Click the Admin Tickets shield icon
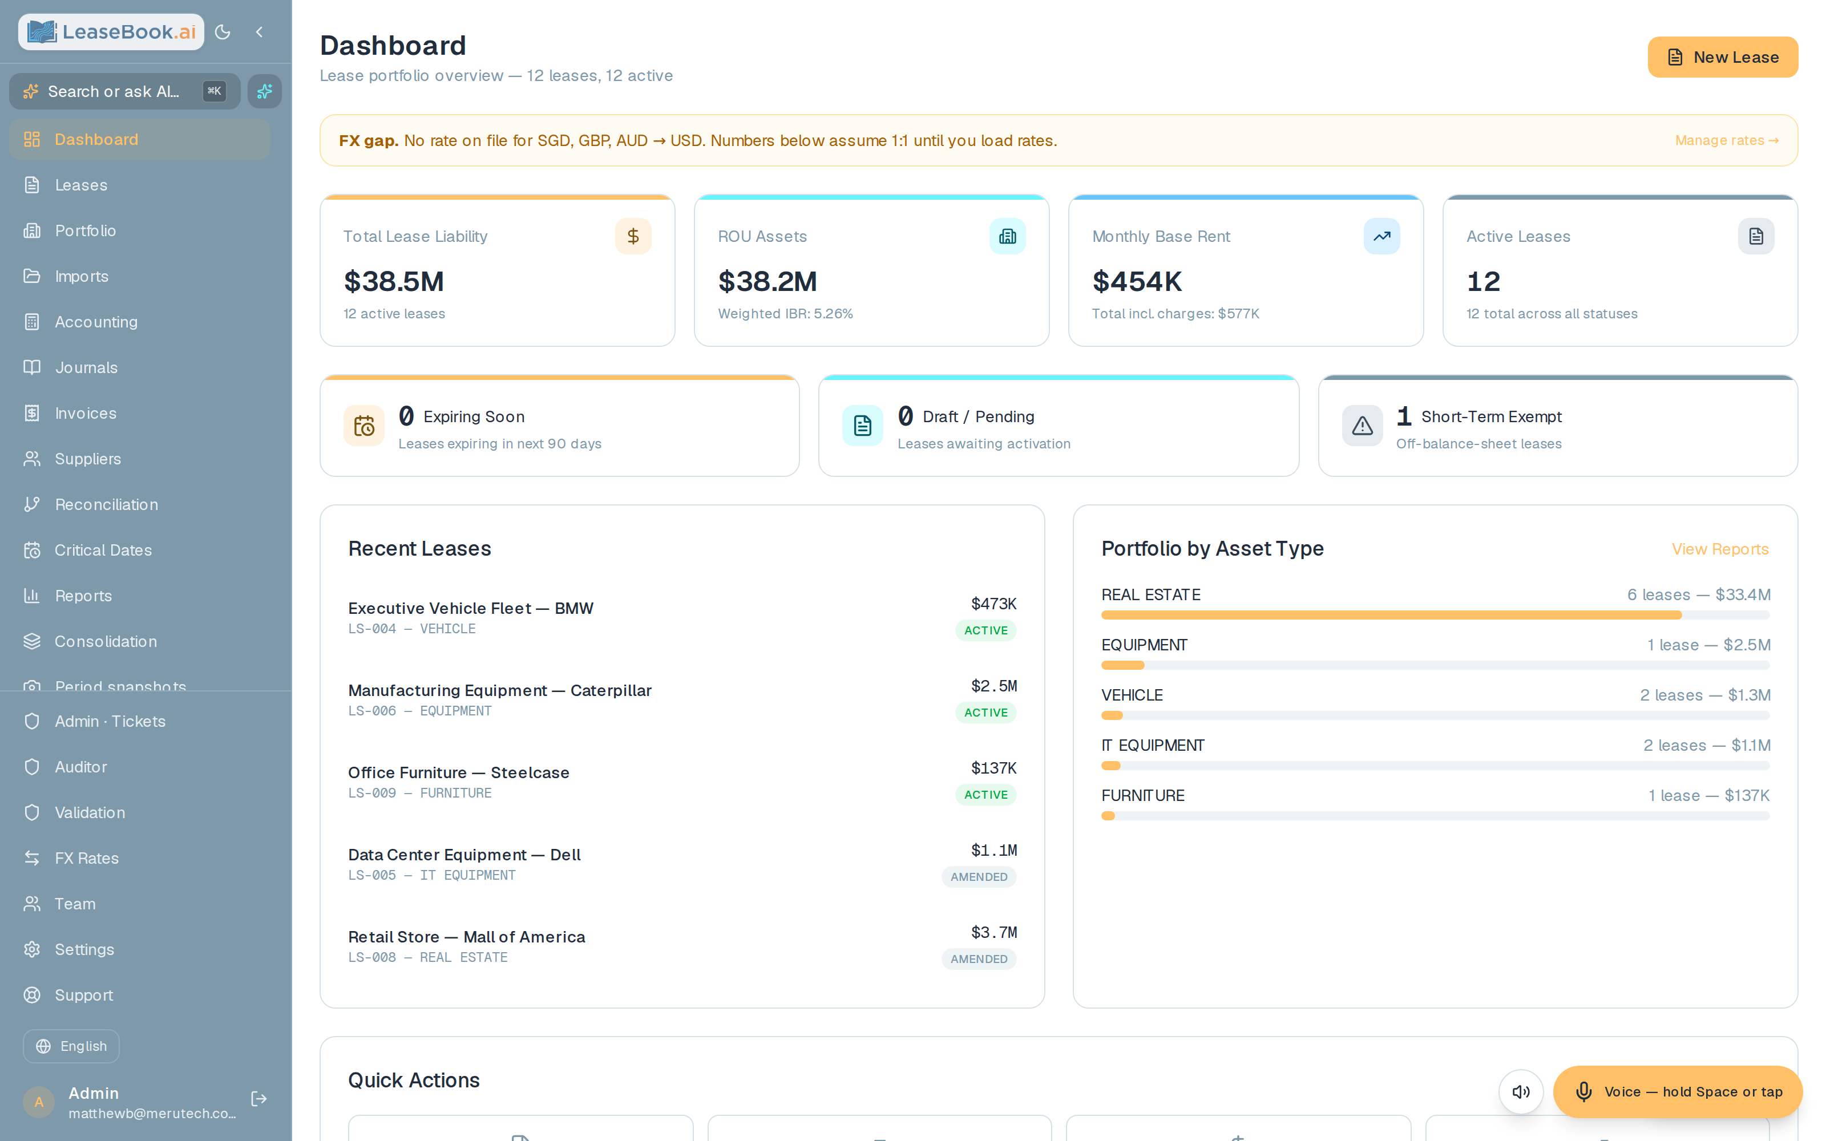1826x1141 pixels. [32, 722]
